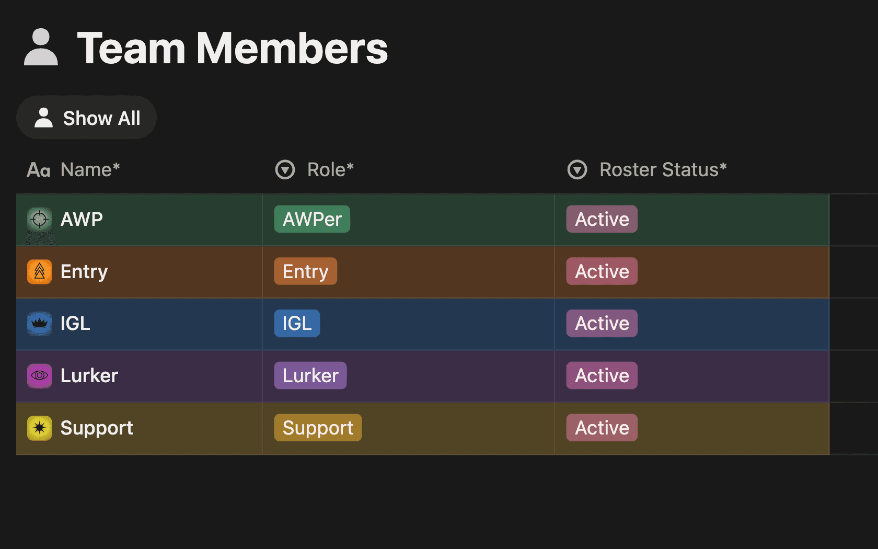Viewport: 878px width, 549px height.
Task: Click the yellow Support burst icon
Action: [39, 428]
